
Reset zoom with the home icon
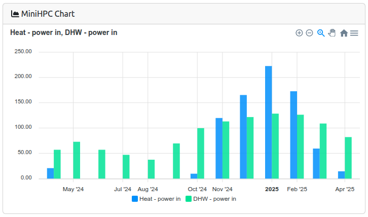point(344,33)
